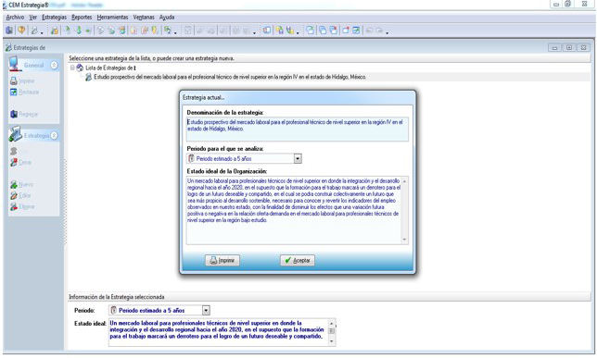Click the yellow help question-mark toolbar icon
Image resolution: width=597 pixels, height=358 pixels.
click(x=21, y=31)
